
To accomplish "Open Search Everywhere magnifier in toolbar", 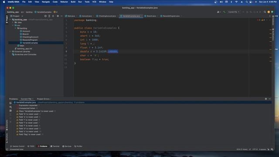I will point(265,12).
